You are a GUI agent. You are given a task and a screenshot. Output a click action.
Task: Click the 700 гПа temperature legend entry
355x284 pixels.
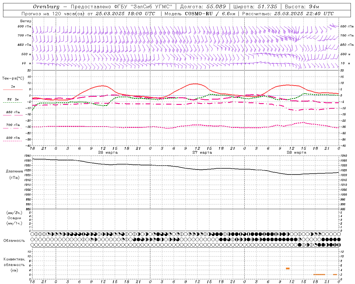click(x=13, y=125)
